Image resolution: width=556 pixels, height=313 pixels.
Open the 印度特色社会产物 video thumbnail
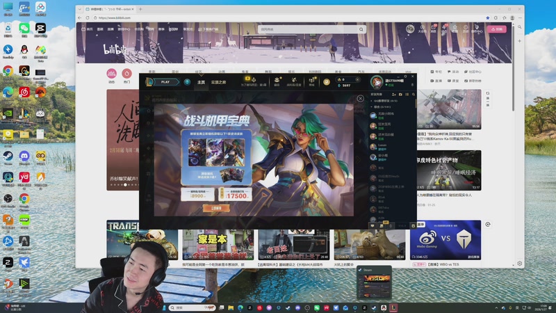point(449,170)
